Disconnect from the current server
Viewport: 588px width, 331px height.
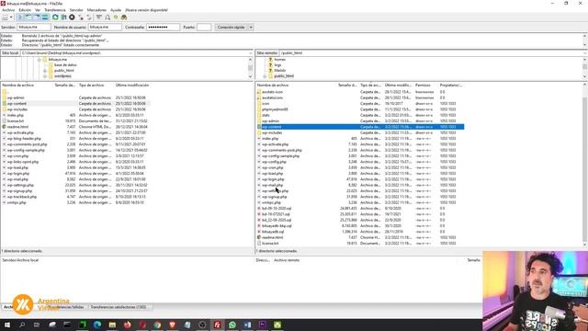81,17
